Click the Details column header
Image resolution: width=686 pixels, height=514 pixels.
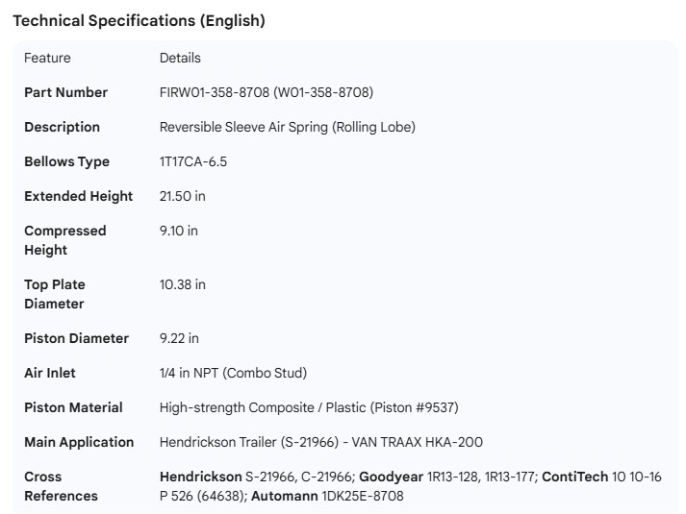tap(180, 58)
